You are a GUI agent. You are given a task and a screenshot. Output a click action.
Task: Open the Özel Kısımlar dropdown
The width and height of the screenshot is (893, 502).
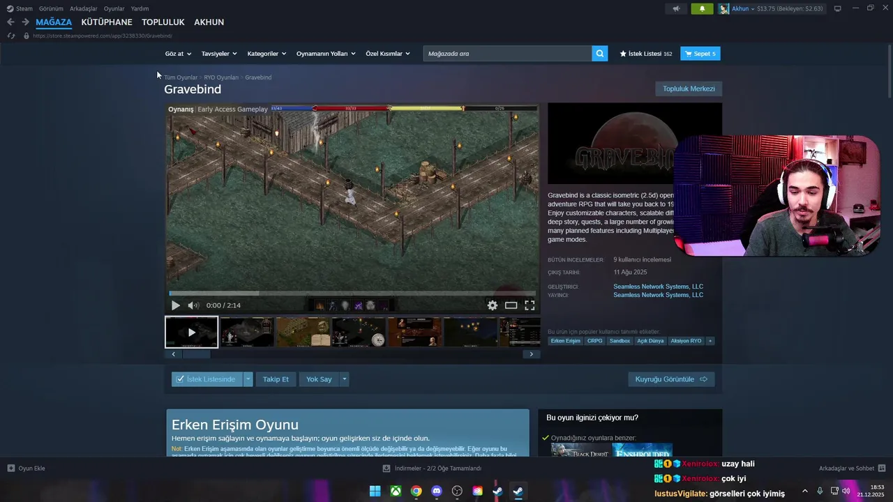coord(388,54)
